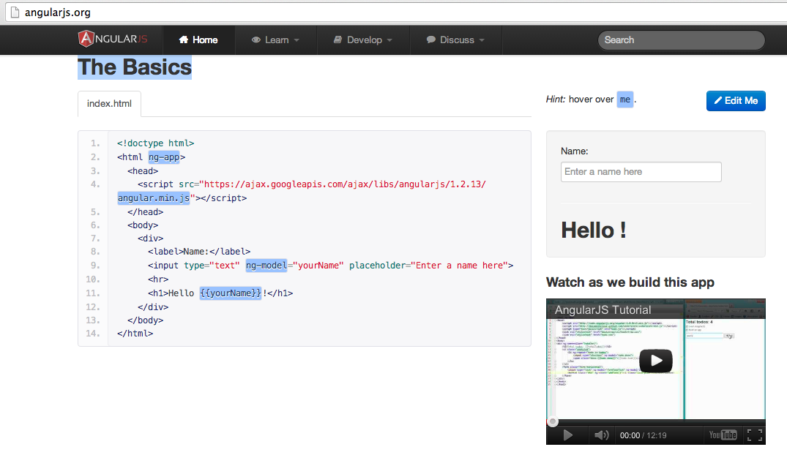Screen dimensions: 787x466
Task: Open video on YouTube via logo
Action: [x=723, y=435]
